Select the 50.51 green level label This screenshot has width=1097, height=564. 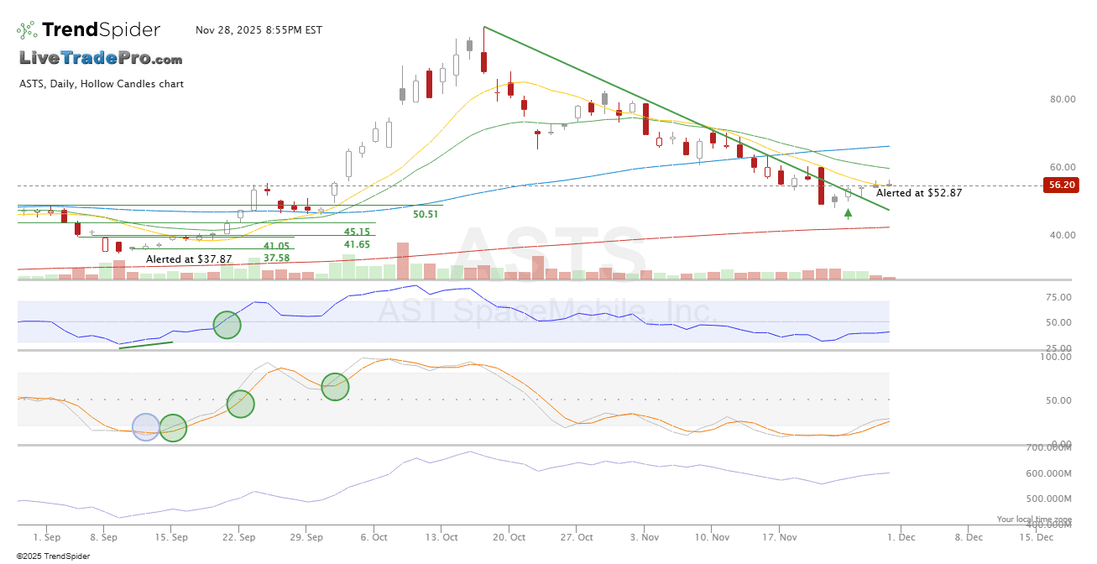426,215
